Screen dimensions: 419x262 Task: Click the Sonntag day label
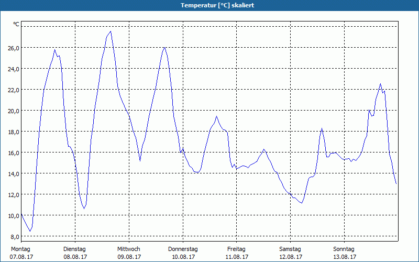[x=344, y=249]
